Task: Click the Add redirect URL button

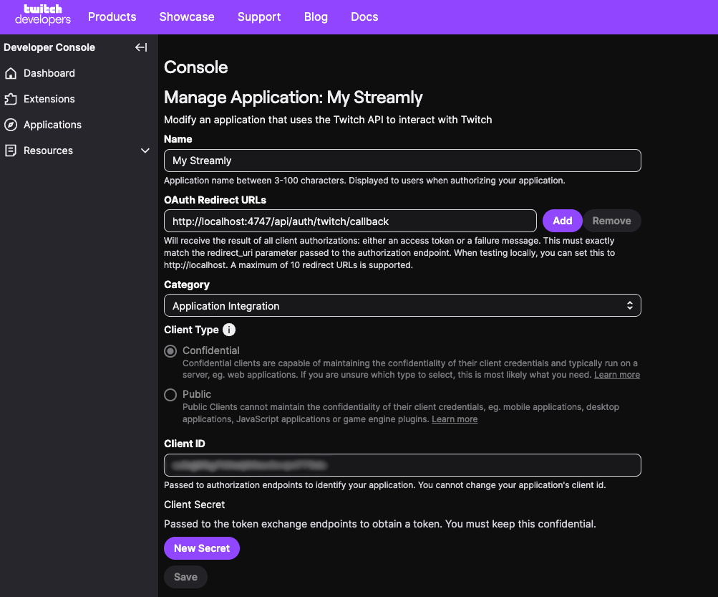Action: (x=563, y=221)
